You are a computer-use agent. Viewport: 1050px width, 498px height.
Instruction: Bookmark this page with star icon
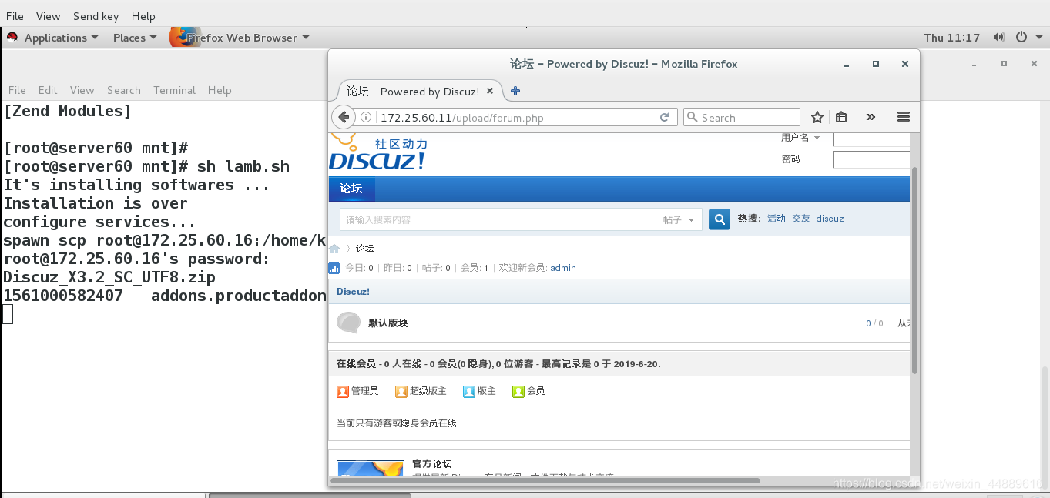[817, 117]
